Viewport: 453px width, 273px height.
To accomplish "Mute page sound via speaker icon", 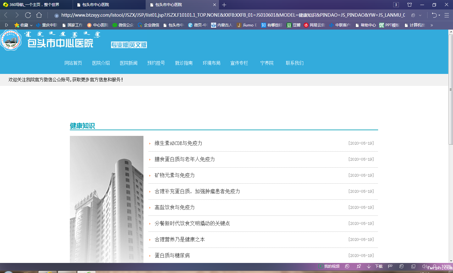I will pos(424,266).
